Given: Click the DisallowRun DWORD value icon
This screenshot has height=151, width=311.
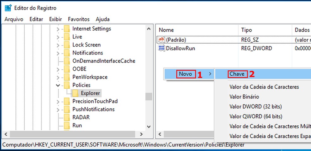Looking at the screenshot, I should 162,48.
